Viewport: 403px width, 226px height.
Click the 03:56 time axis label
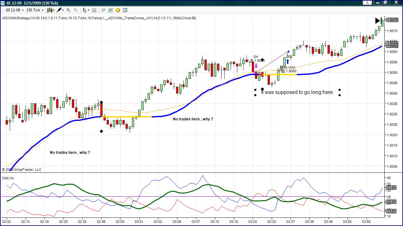click(x=366, y=222)
